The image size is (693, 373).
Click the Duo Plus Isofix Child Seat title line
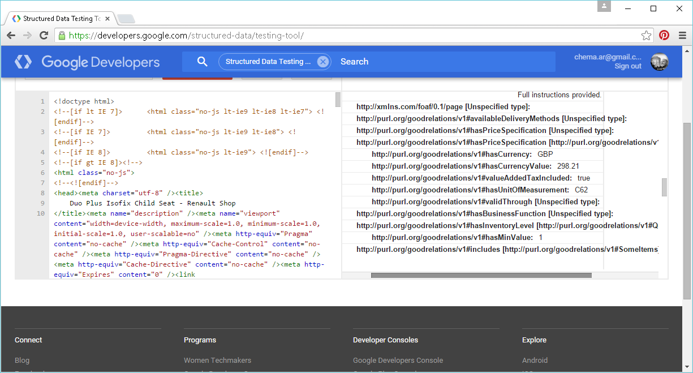(153, 203)
